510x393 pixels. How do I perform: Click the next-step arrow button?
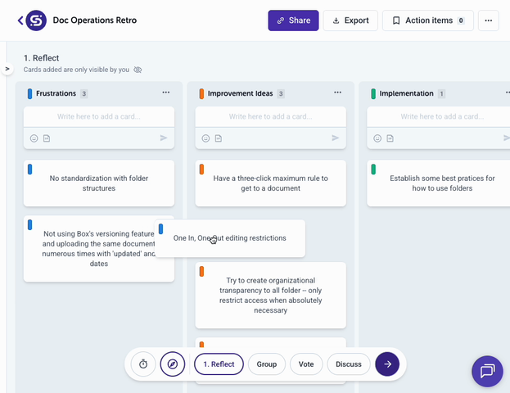point(387,364)
